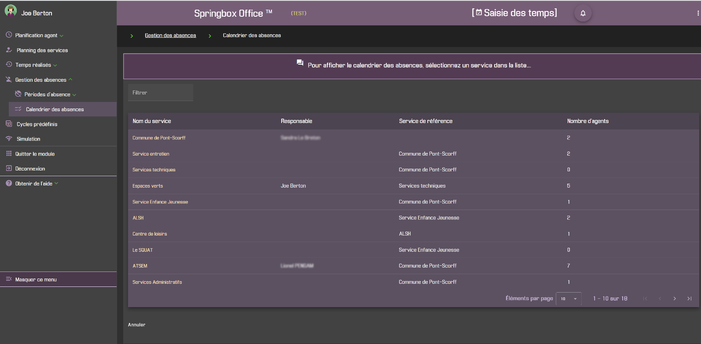This screenshot has height=344, width=701.
Task: Click the "1 – 10 sur 18" pagination text
Action: click(x=610, y=299)
